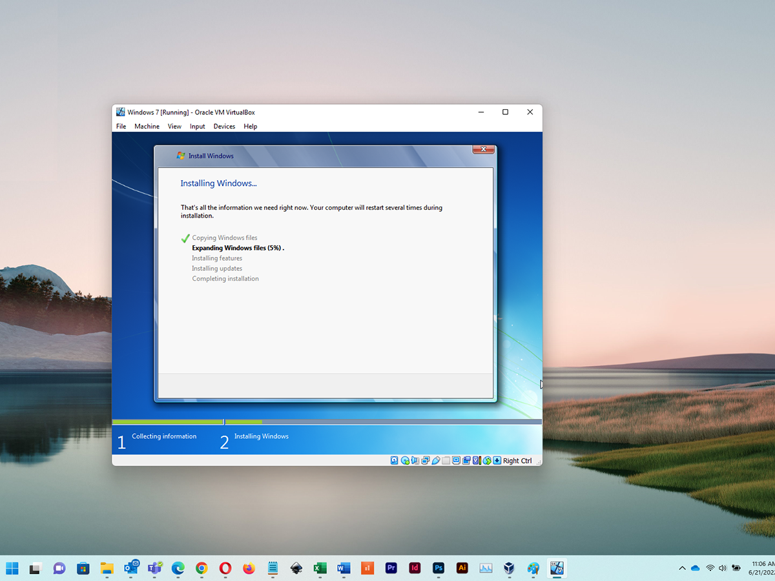Screen dimensions: 775x581
Task: Open the Input menu
Action: pos(198,127)
